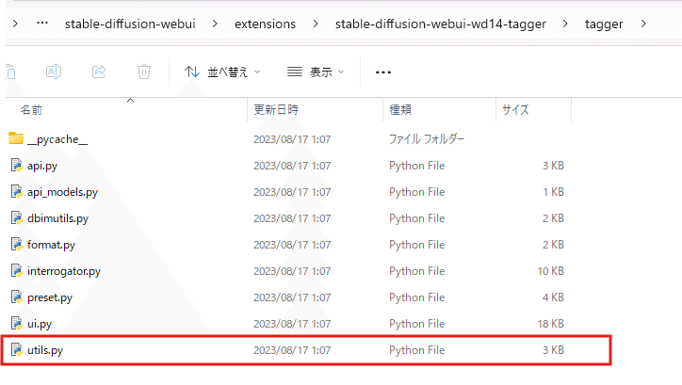Select the dbimutils.py file name

pos(57,218)
